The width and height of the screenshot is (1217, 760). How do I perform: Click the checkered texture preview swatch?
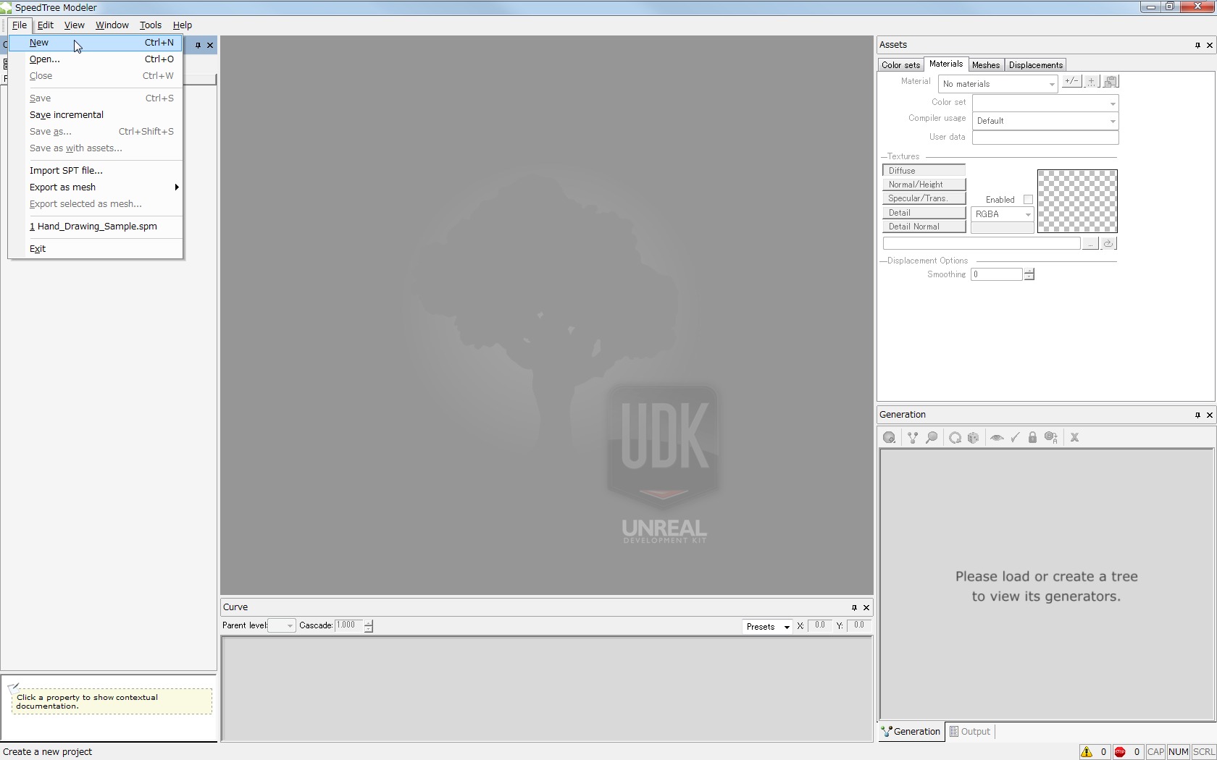point(1077,201)
